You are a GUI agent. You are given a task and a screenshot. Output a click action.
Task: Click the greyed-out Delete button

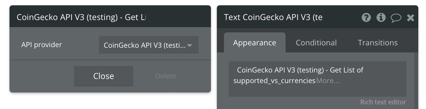(x=166, y=76)
